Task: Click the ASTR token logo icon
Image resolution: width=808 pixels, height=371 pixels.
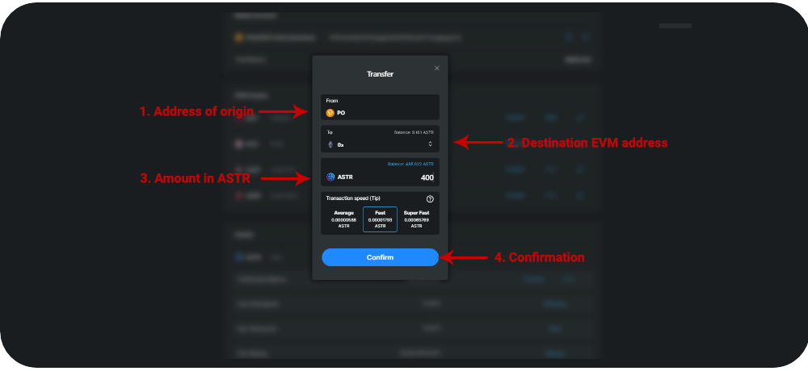Action: click(330, 177)
